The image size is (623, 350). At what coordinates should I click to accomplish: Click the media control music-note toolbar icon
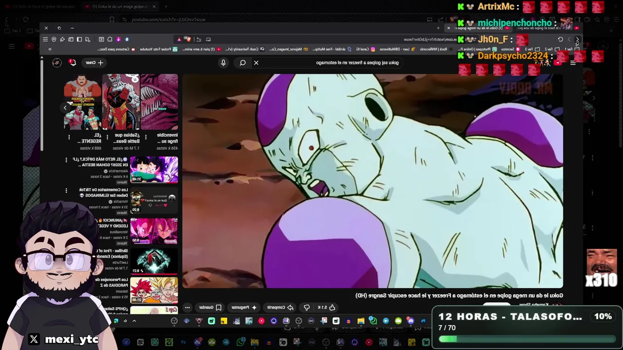tap(88, 39)
